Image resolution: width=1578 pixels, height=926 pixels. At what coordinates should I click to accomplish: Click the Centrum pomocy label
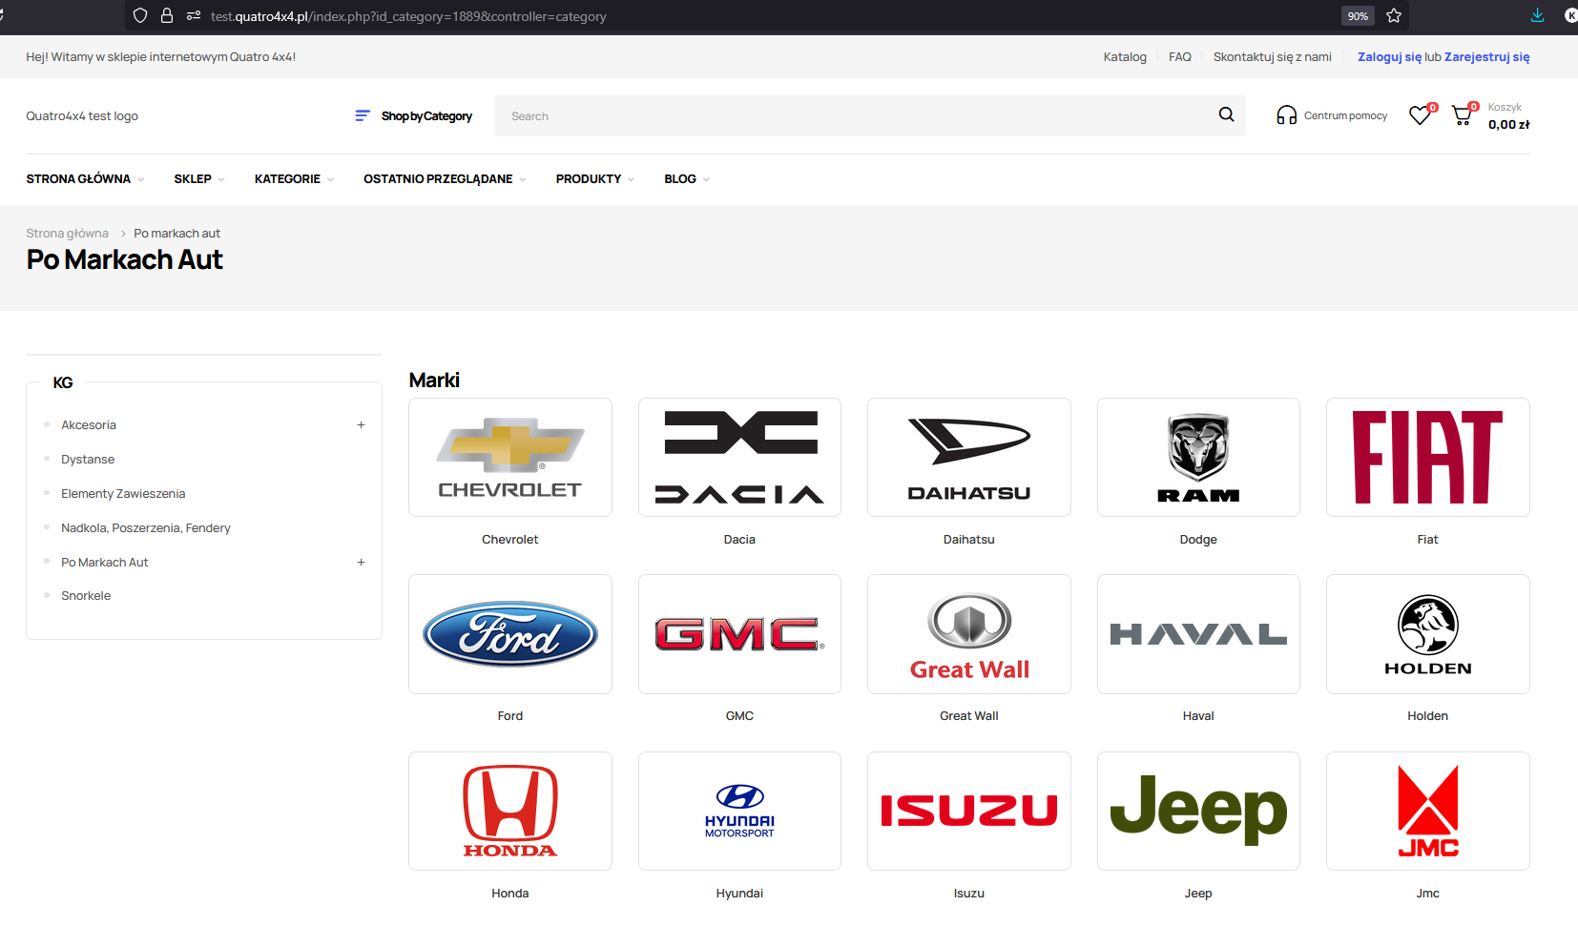(x=1345, y=115)
